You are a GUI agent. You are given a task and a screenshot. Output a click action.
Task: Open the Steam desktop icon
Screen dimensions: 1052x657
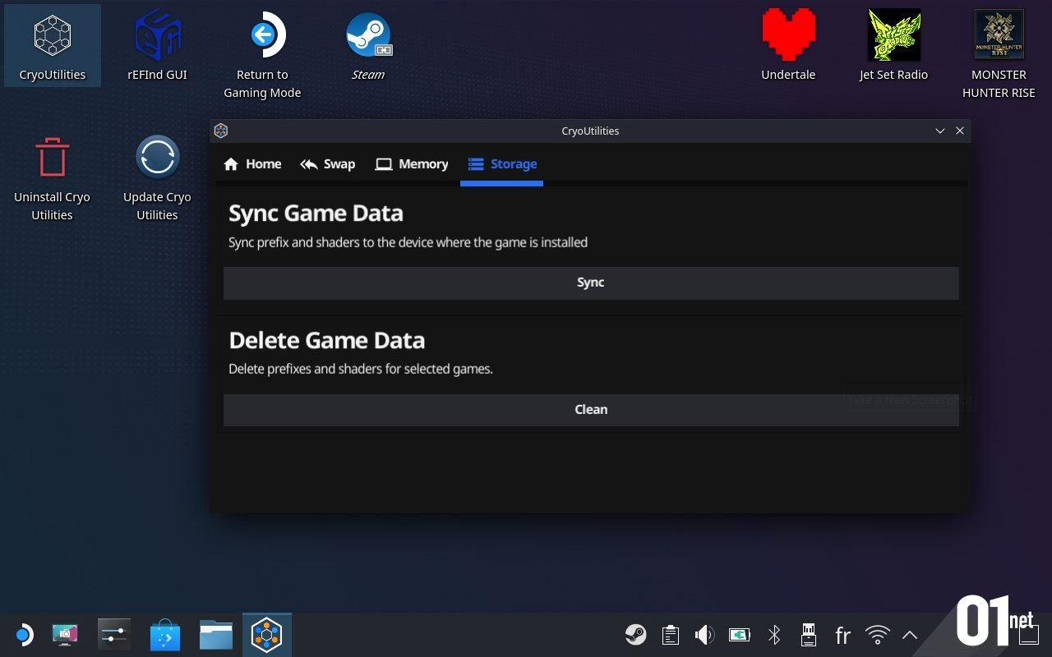[367, 46]
